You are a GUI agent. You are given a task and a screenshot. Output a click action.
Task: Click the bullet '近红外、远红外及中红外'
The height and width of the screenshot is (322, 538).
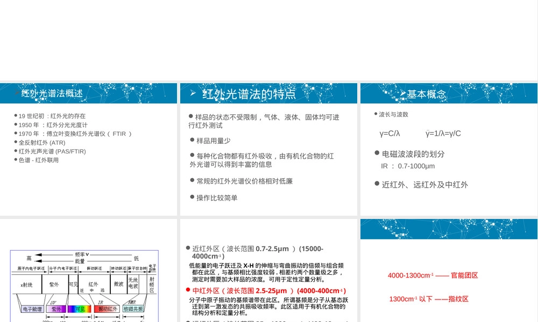pyautogui.click(x=425, y=185)
